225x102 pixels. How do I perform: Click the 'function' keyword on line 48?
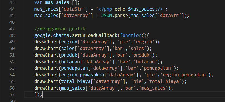click(131, 35)
